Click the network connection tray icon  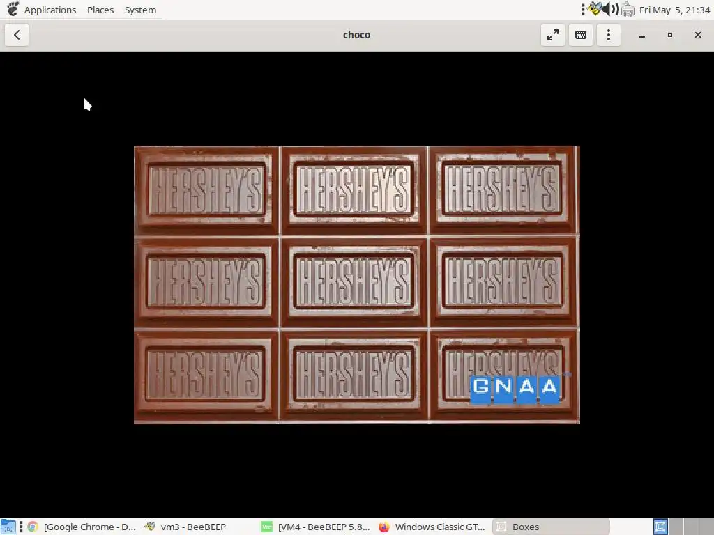pyautogui.click(x=628, y=9)
